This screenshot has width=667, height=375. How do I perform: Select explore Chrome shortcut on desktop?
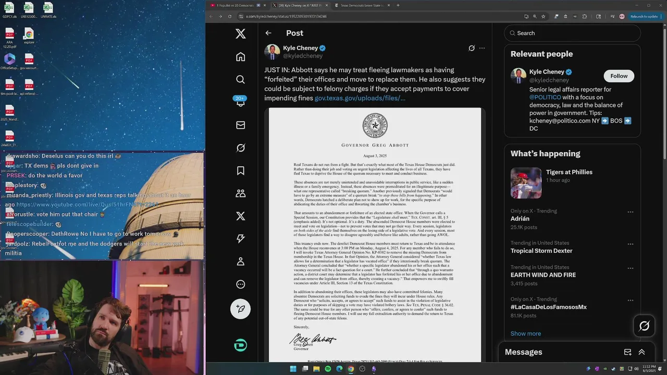pos(29,36)
